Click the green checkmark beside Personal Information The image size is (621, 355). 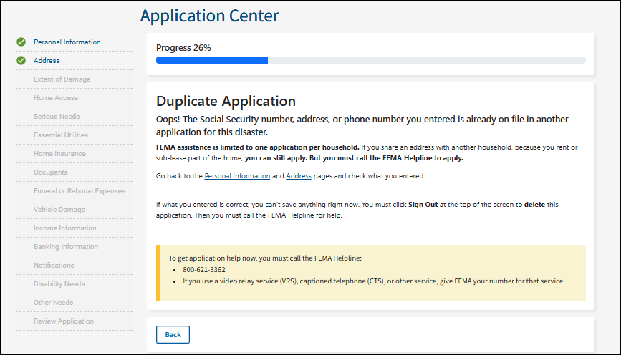tap(21, 42)
